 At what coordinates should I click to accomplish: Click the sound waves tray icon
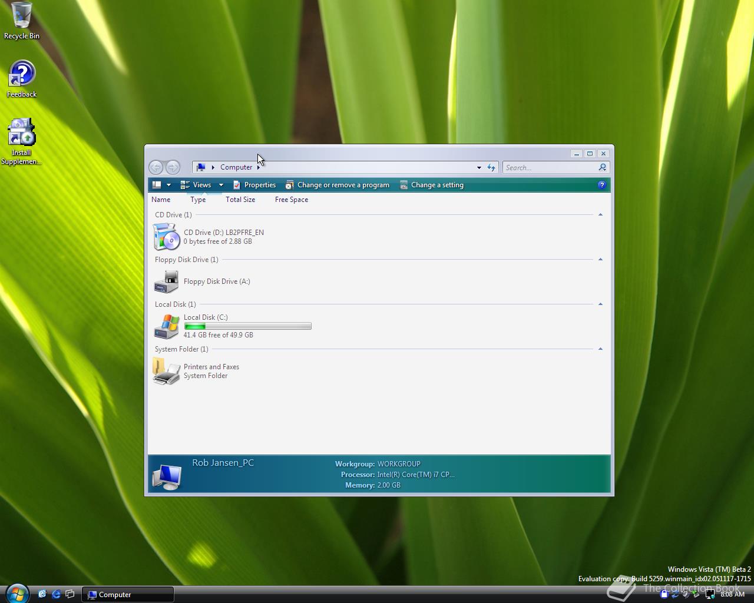click(686, 594)
